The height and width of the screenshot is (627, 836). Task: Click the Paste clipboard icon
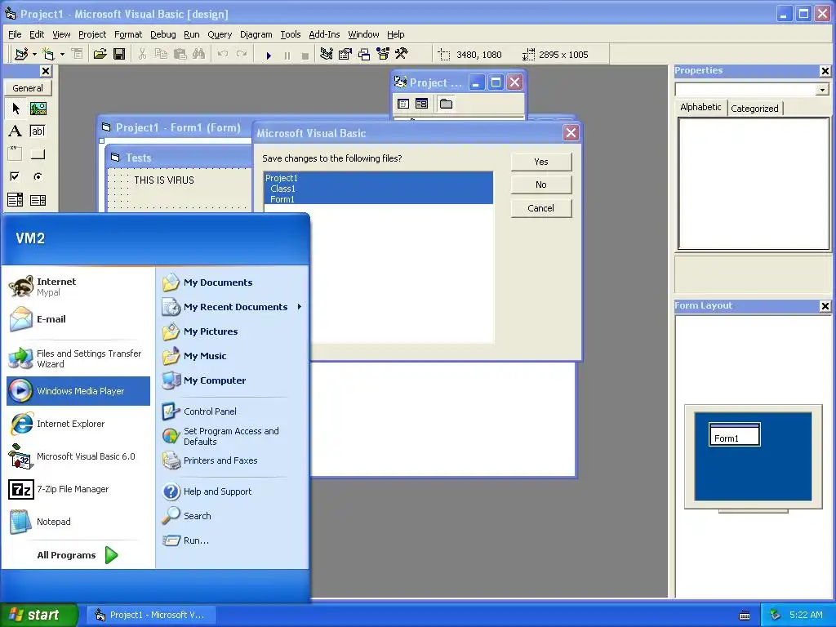pyautogui.click(x=180, y=55)
